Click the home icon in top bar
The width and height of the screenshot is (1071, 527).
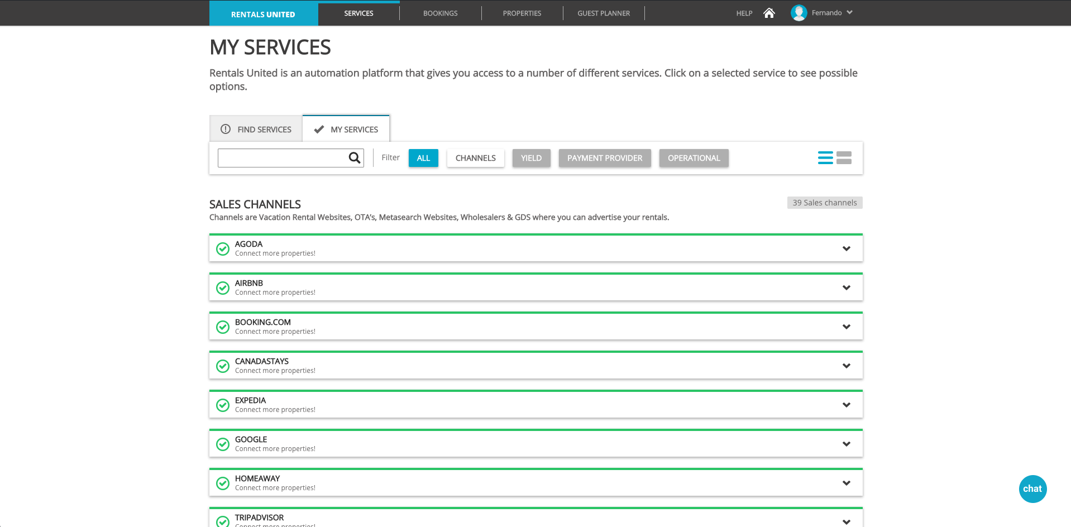[x=769, y=13]
